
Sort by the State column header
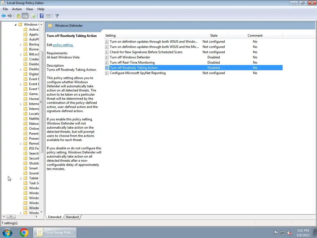(214, 36)
